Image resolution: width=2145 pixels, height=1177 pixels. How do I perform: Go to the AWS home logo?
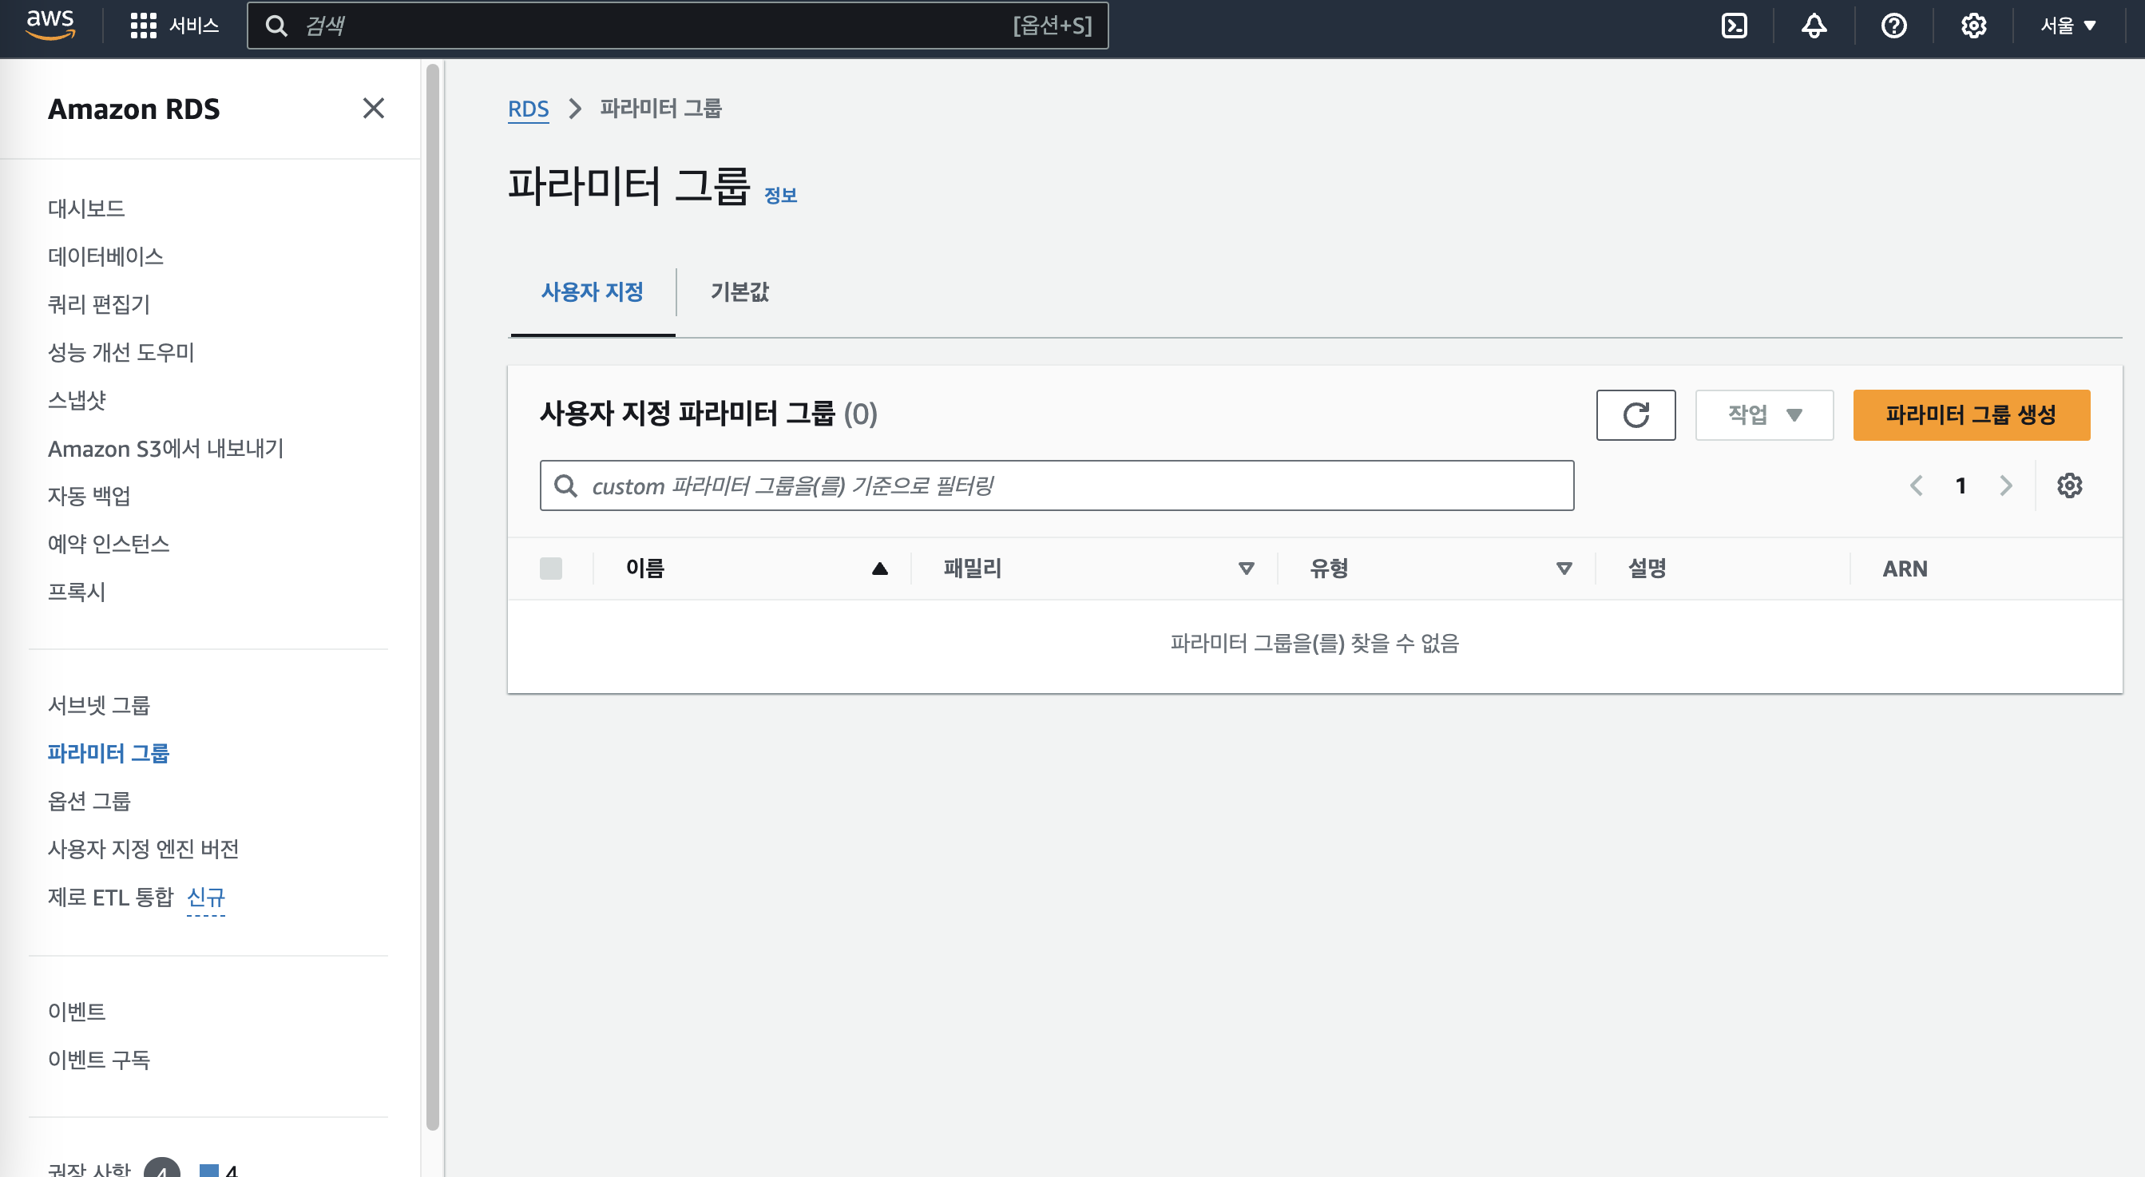click(x=50, y=24)
